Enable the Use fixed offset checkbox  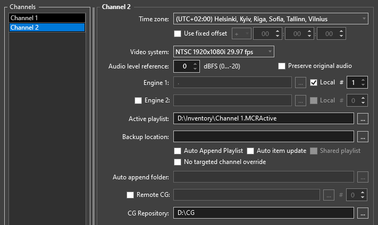pos(178,33)
